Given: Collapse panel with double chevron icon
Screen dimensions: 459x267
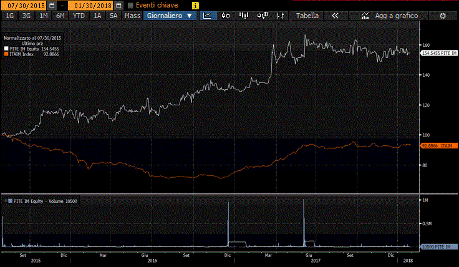Looking at the screenshot, I should [x=335, y=16].
